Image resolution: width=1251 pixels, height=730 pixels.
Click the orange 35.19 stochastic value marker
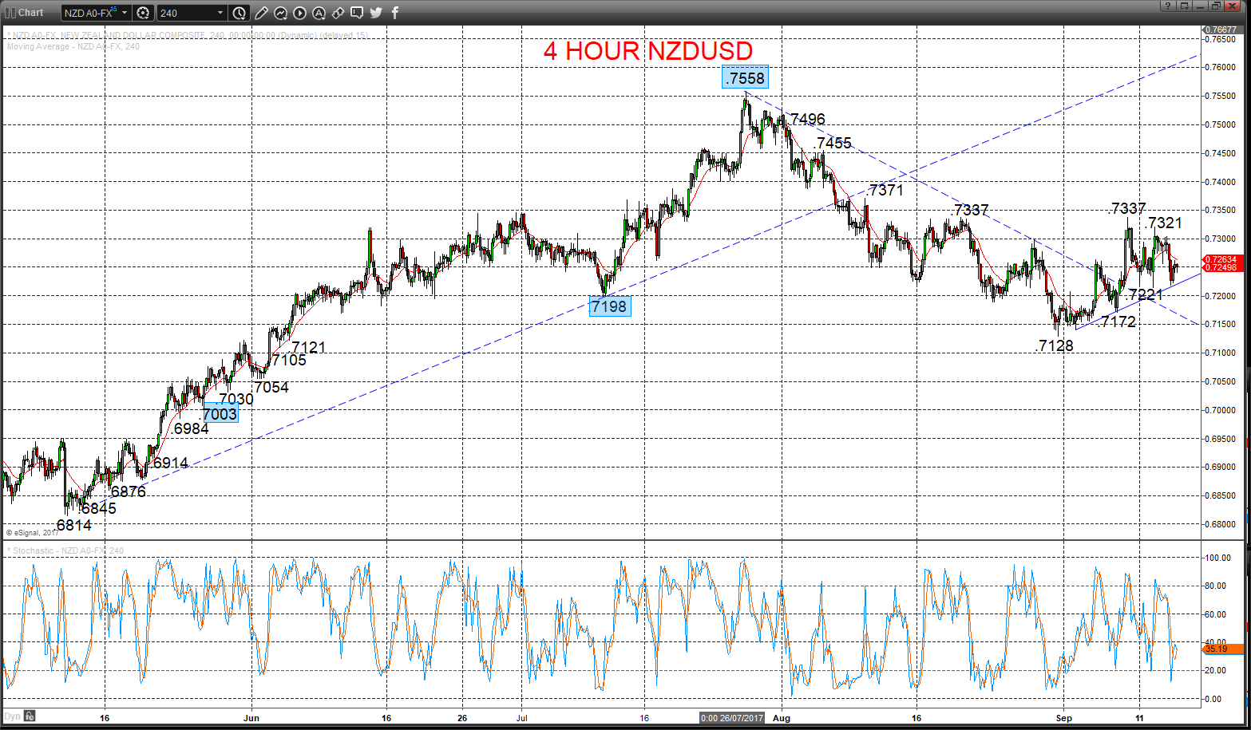(x=1221, y=649)
